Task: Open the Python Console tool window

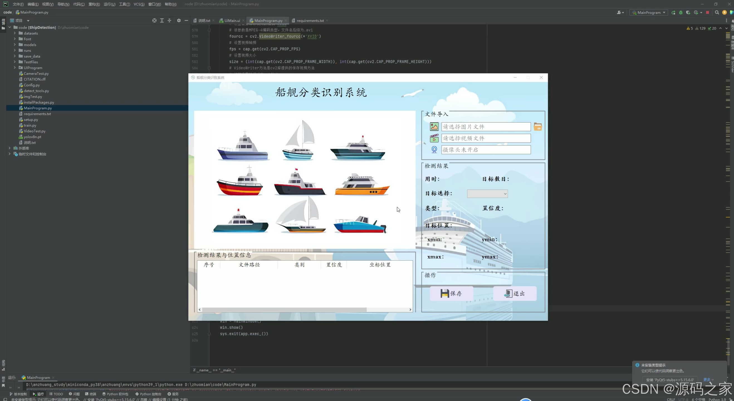Action: [148, 394]
